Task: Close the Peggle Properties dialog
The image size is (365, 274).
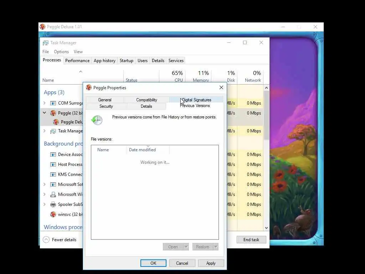Action: 221,87
